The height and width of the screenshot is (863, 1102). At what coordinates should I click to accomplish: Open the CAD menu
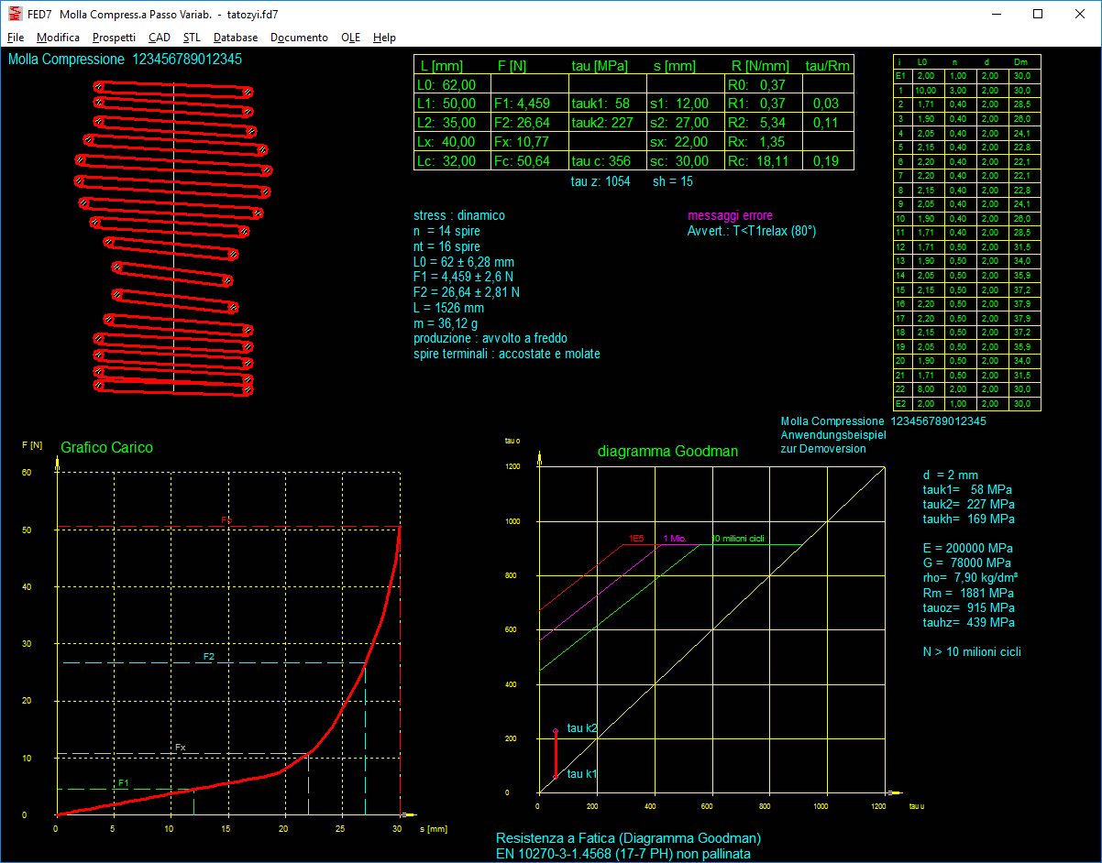[x=159, y=38]
